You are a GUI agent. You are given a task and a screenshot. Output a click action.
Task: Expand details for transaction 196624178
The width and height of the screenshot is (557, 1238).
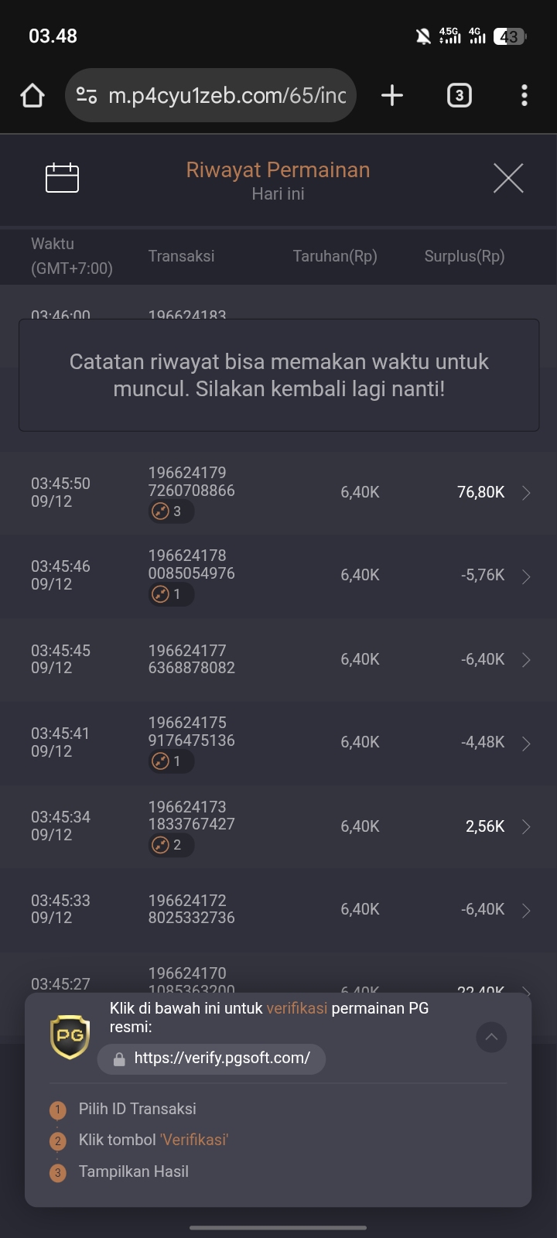click(x=526, y=576)
